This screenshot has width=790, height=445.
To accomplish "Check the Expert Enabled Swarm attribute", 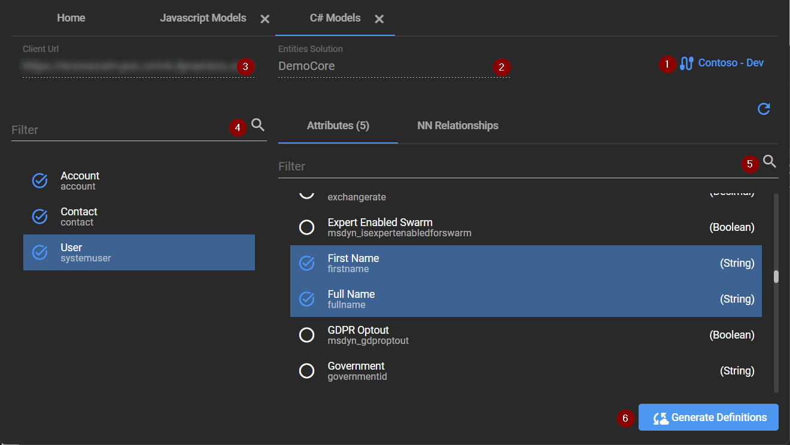I will [x=306, y=227].
